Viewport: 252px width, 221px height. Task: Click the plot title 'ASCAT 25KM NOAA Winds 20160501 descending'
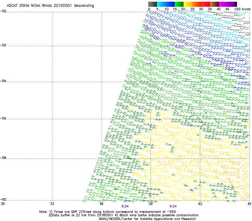click(x=50, y=5)
